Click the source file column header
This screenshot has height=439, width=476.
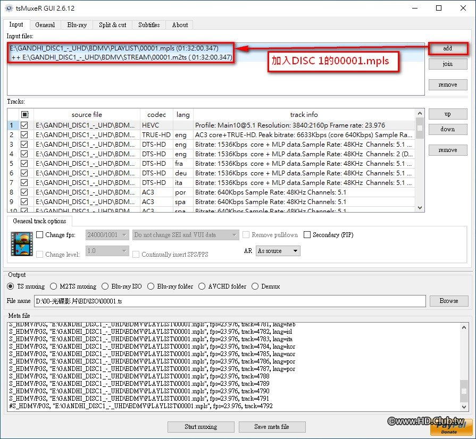[87, 115]
